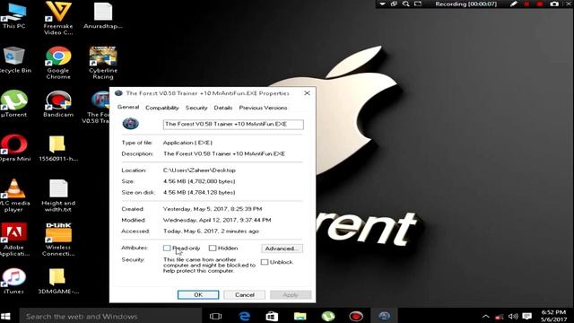This screenshot has height=323, width=574.
Task: Click the rectangle region icon in recording bar
Action: point(418,4)
